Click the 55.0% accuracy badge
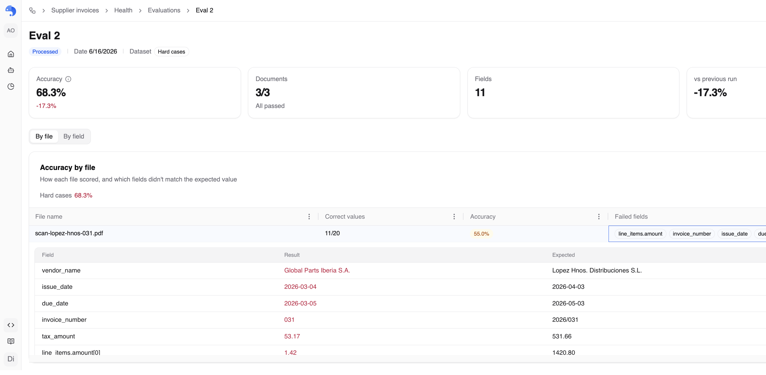This screenshot has height=375, width=766. pos(481,234)
